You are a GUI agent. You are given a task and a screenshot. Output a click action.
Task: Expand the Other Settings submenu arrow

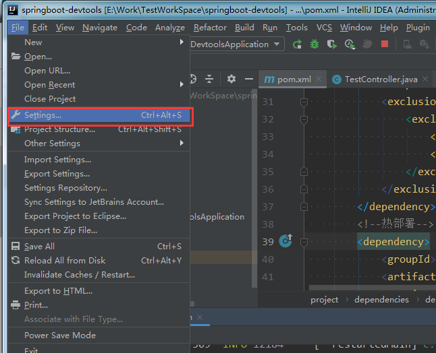click(182, 143)
